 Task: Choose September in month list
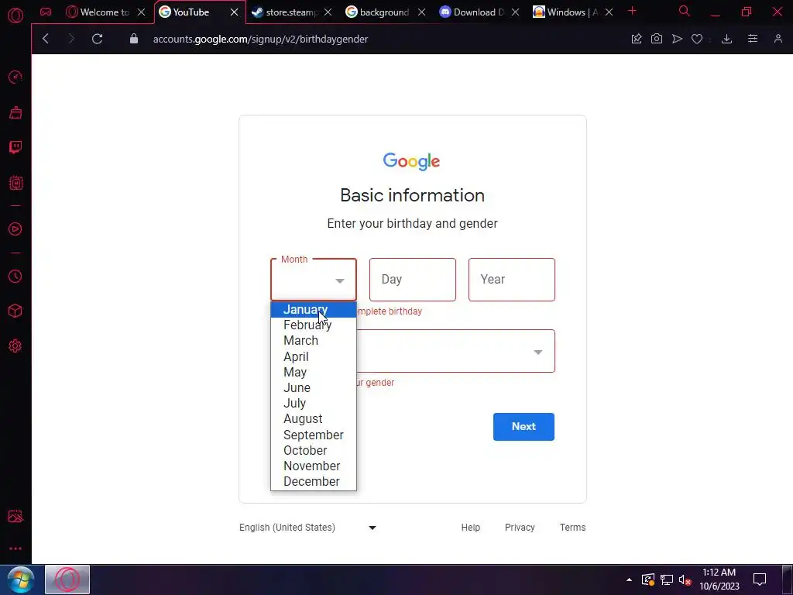tap(314, 435)
